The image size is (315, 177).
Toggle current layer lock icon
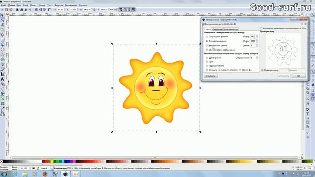click(38, 168)
